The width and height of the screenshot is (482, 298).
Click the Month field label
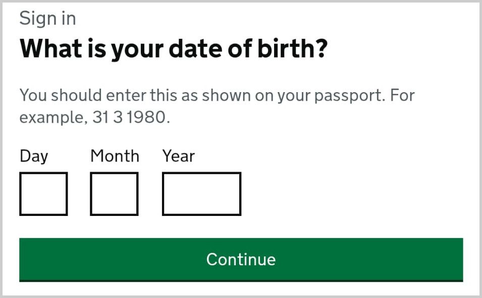click(115, 156)
